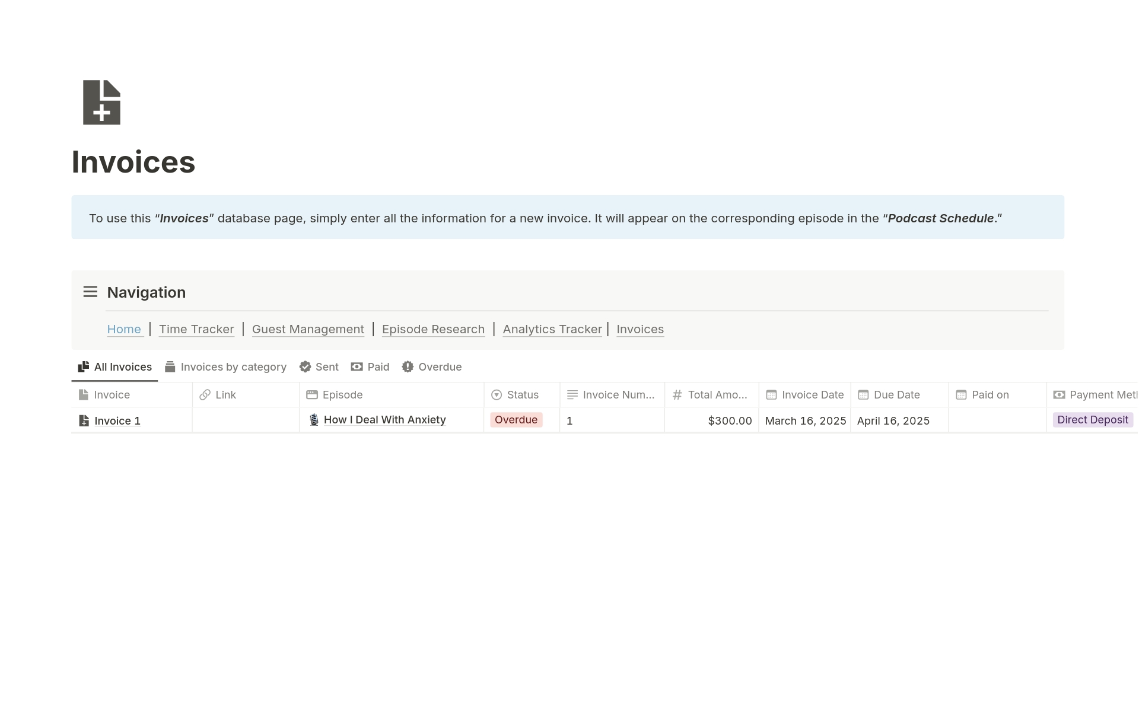Screen dimensions: 1139x711
Task: Open the Overdue status tag dropdown
Action: tap(516, 420)
